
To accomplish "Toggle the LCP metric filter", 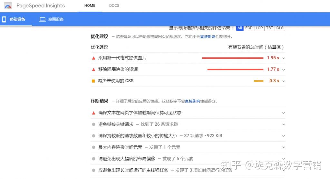I will point(259,28).
